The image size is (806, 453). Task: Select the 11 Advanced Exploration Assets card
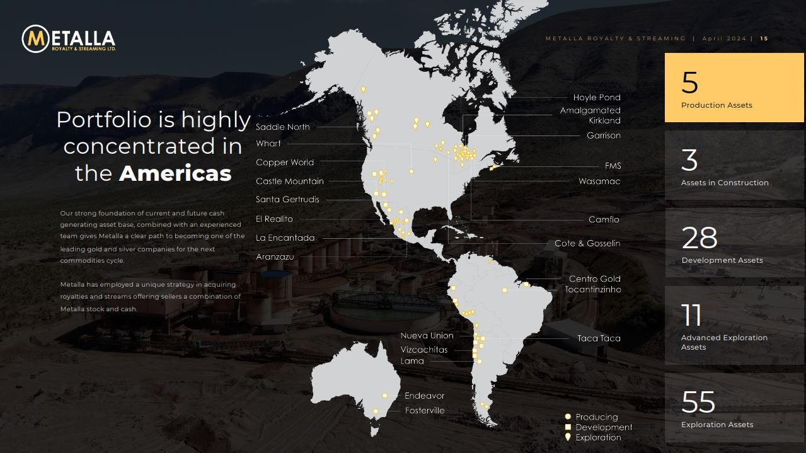click(x=734, y=325)
